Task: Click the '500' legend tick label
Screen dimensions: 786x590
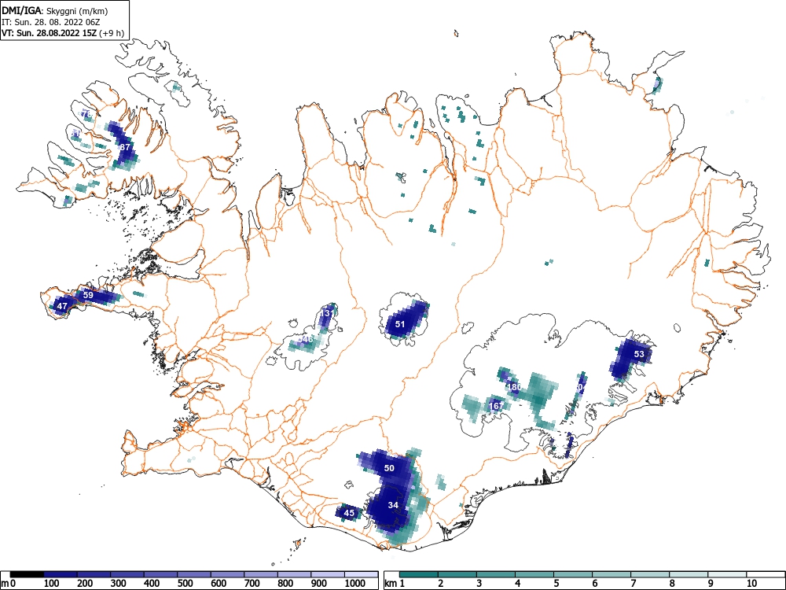Action: [x=185, y=584]
